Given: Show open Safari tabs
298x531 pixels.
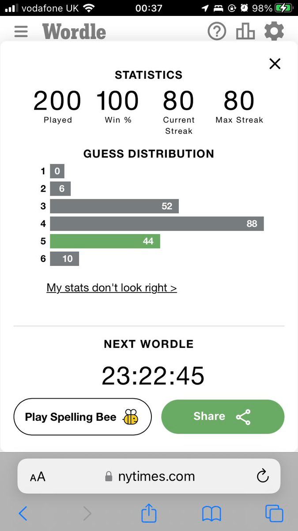Looking at the screenshot, I should pos(274,513).
